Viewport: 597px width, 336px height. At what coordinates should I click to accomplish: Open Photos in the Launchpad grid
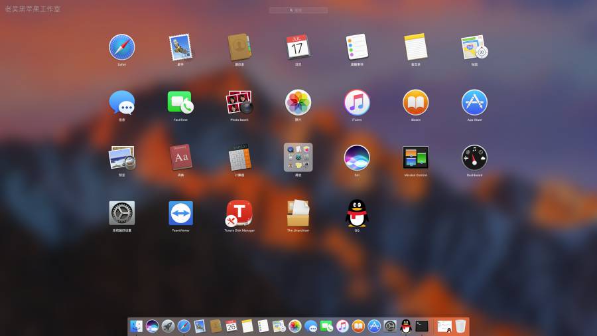click(298, 102)
